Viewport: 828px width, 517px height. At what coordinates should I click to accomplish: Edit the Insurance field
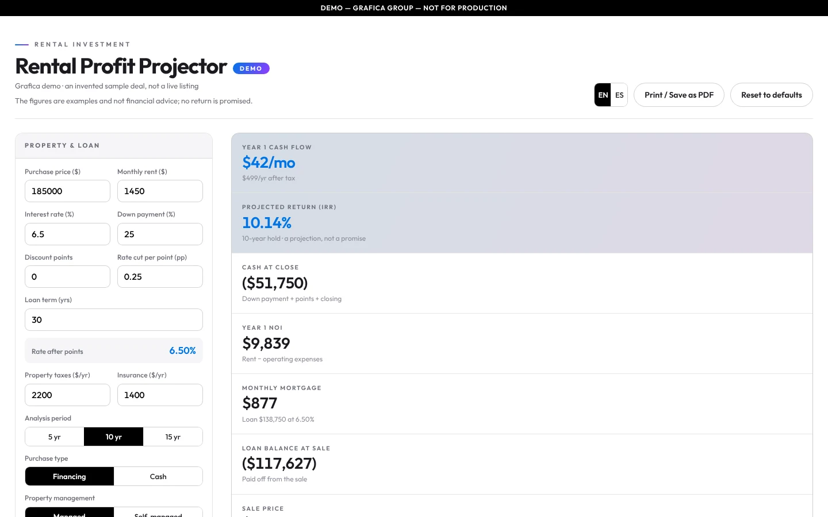160,395
